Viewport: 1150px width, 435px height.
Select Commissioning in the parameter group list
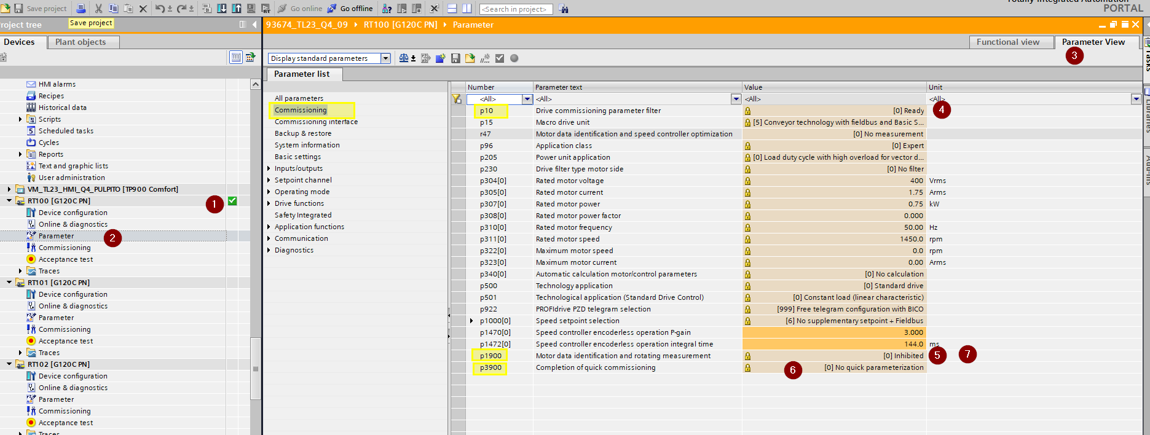point(301,110)
